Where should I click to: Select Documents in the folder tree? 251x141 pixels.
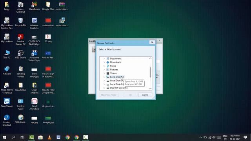point(114,59)
